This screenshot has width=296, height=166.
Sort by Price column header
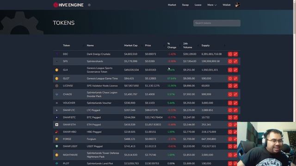[x=148, y=46]
